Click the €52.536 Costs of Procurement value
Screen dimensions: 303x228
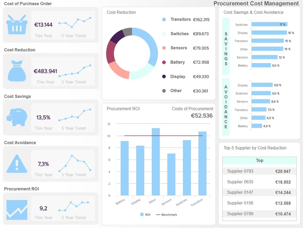[202, 116]
